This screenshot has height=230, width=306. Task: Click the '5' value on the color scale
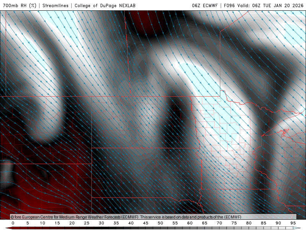[x=28, y=223]
